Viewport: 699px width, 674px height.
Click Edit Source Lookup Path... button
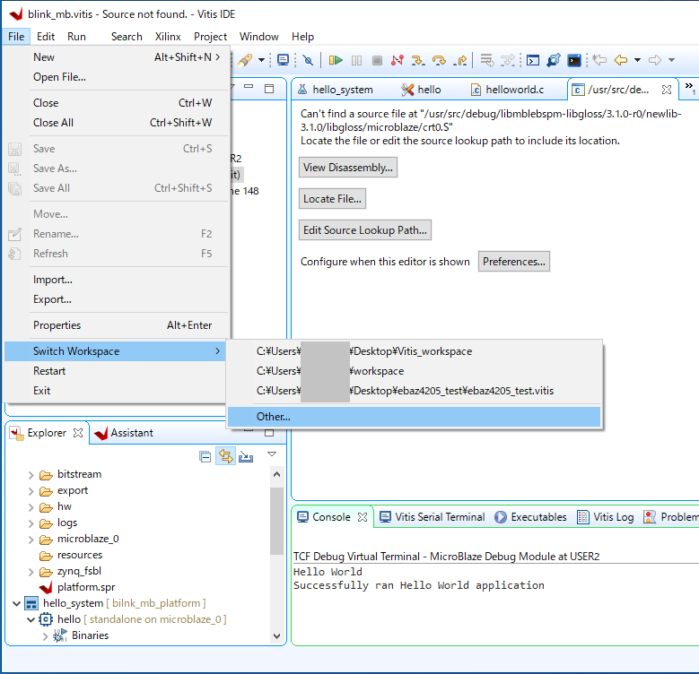click(364, 230)
